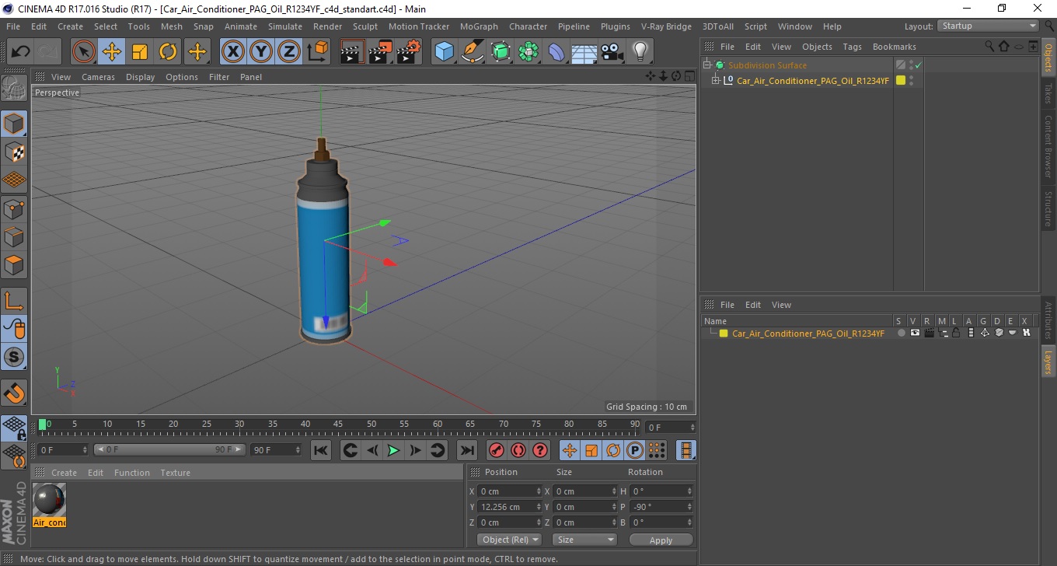Screen dimensions: 1057x566
Task: Expand the Subdivision Surface object
Action: point(707,65)
